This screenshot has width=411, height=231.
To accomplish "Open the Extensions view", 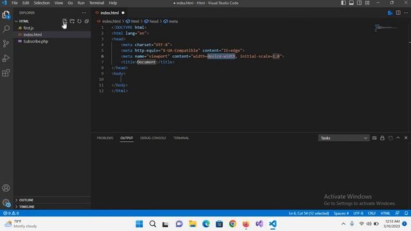I will click(x=6, y=73).
